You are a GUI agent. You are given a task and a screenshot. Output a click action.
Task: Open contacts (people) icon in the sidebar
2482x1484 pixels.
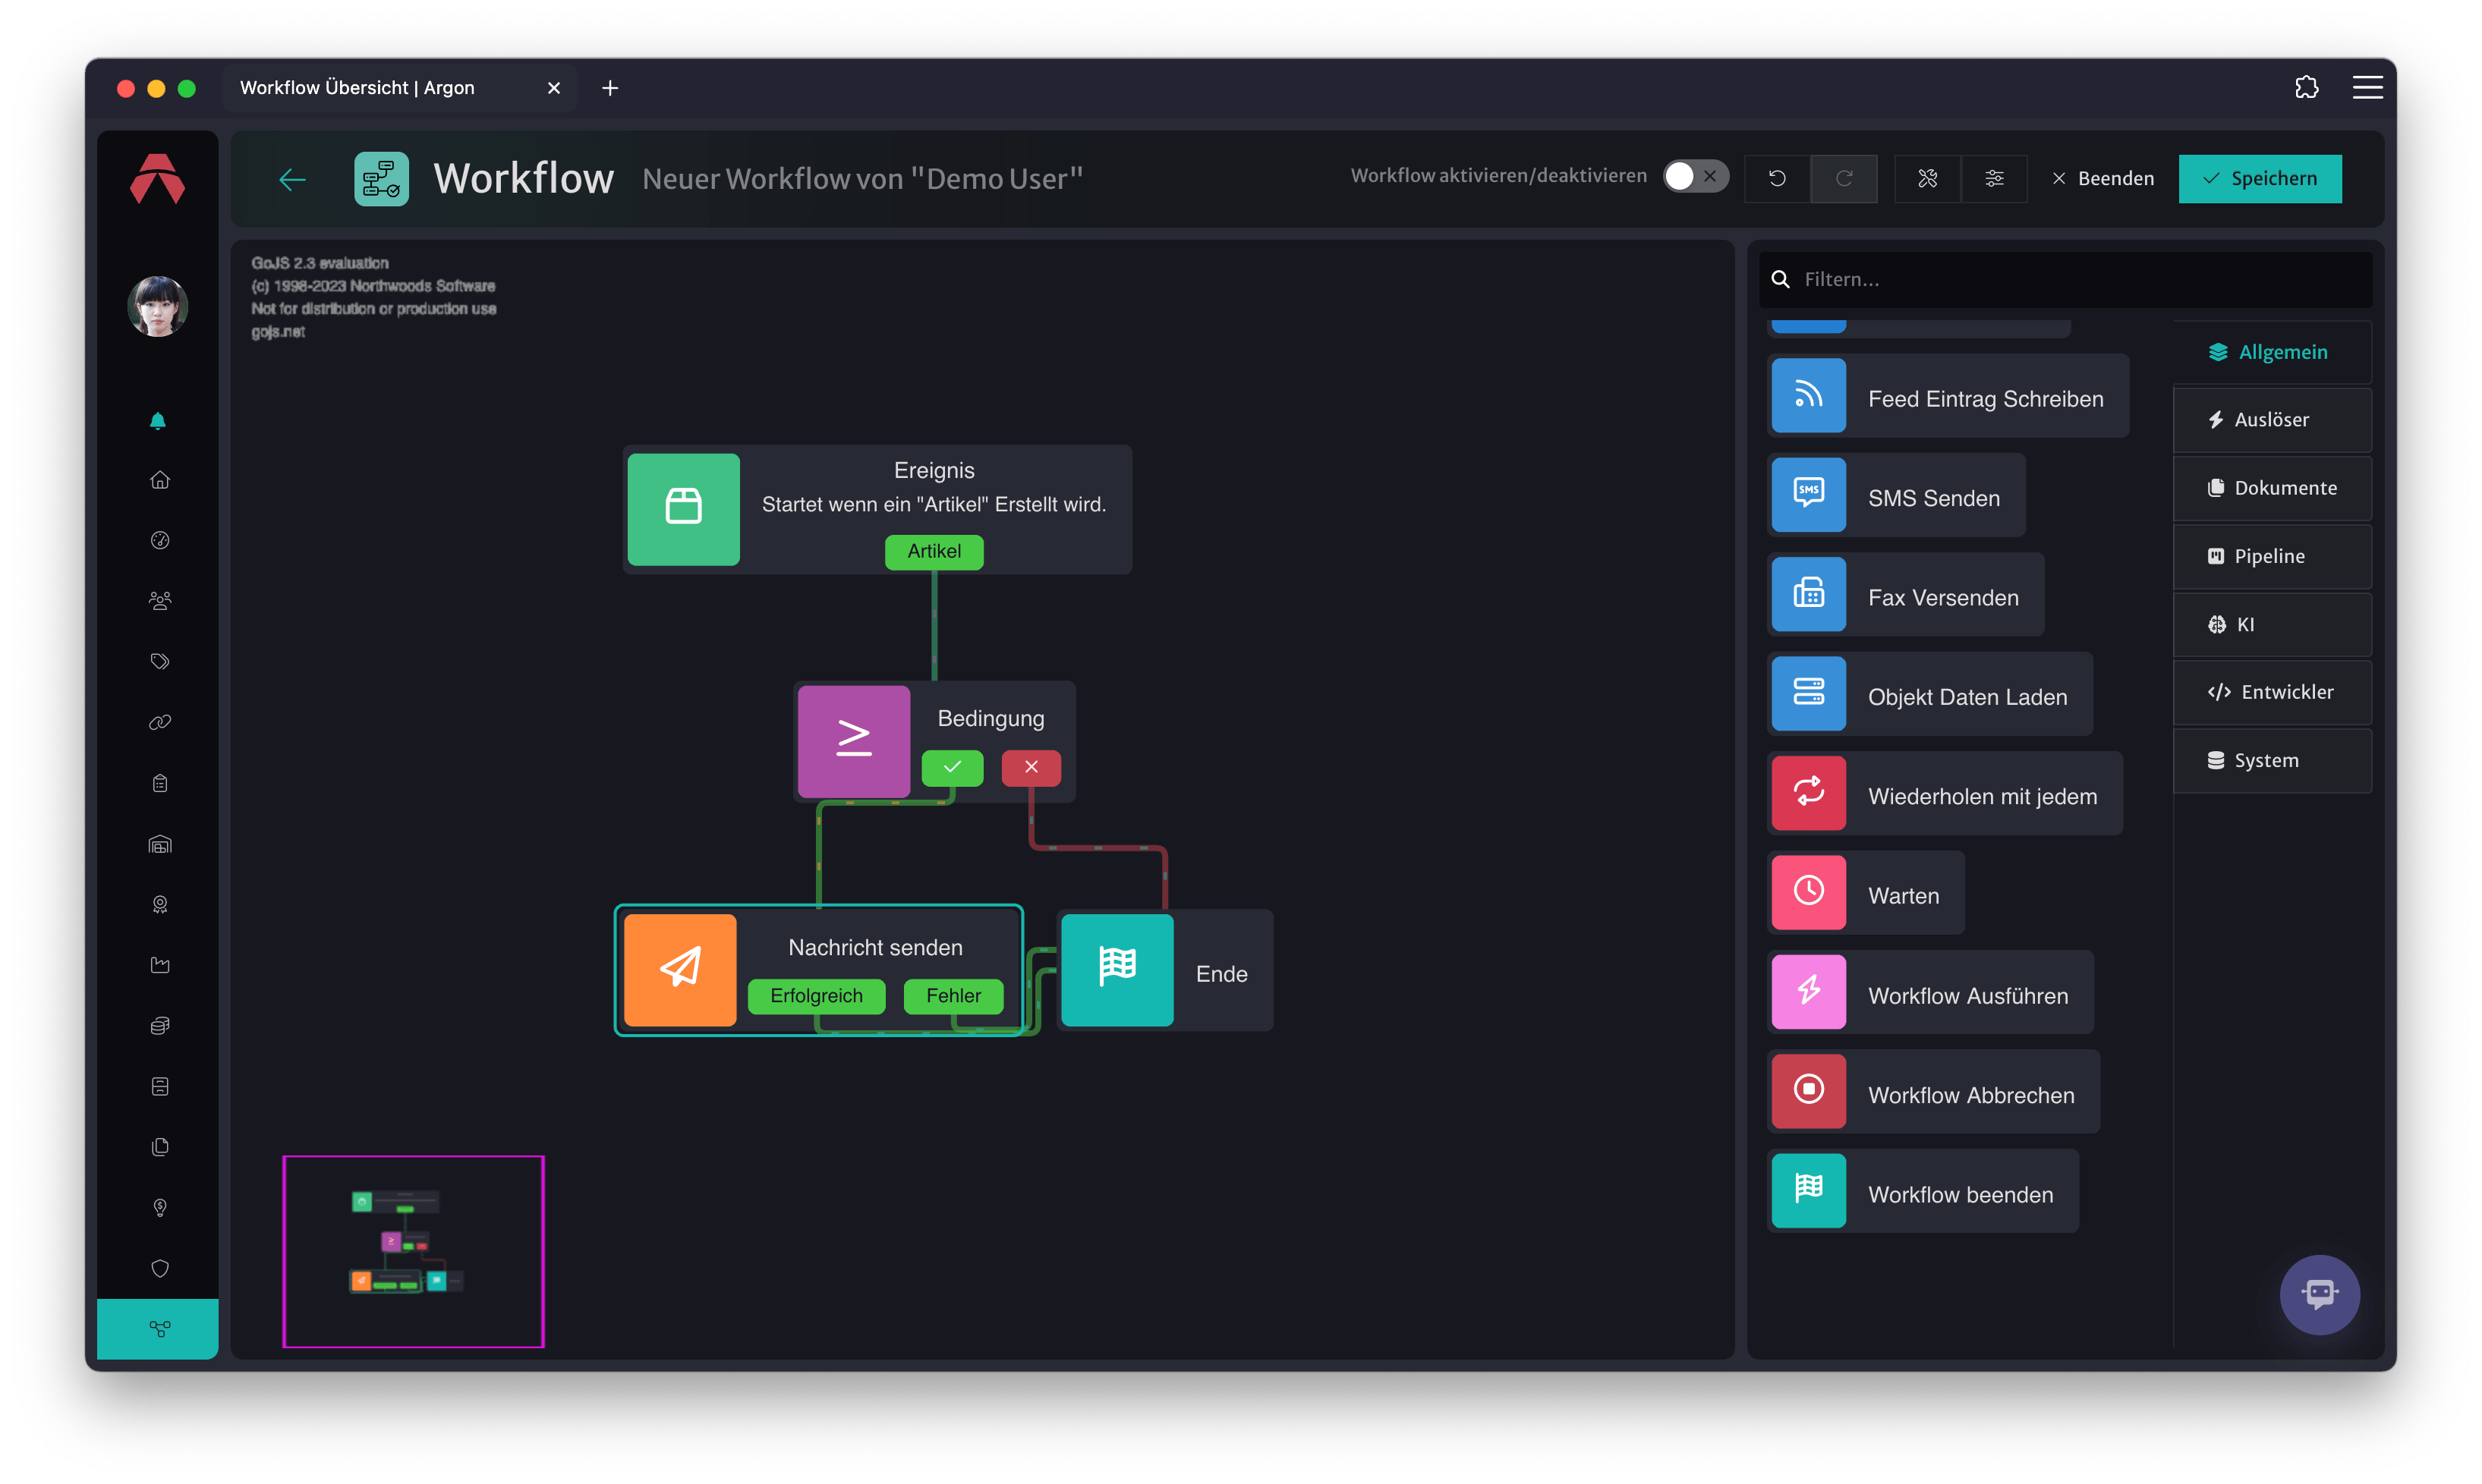[x=159, y=601]
